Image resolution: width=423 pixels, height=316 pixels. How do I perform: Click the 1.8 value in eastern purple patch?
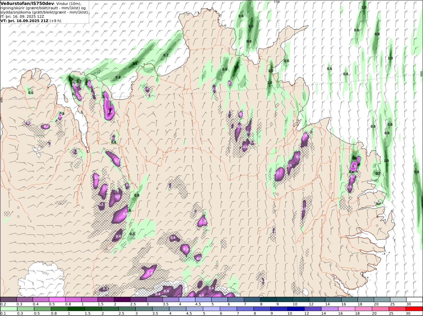click(353, 167)
